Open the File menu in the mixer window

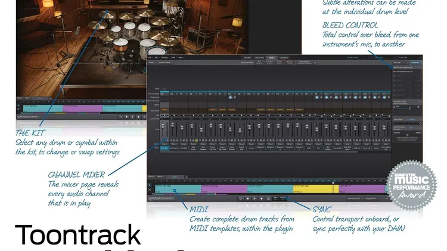[x=150, y=58]
